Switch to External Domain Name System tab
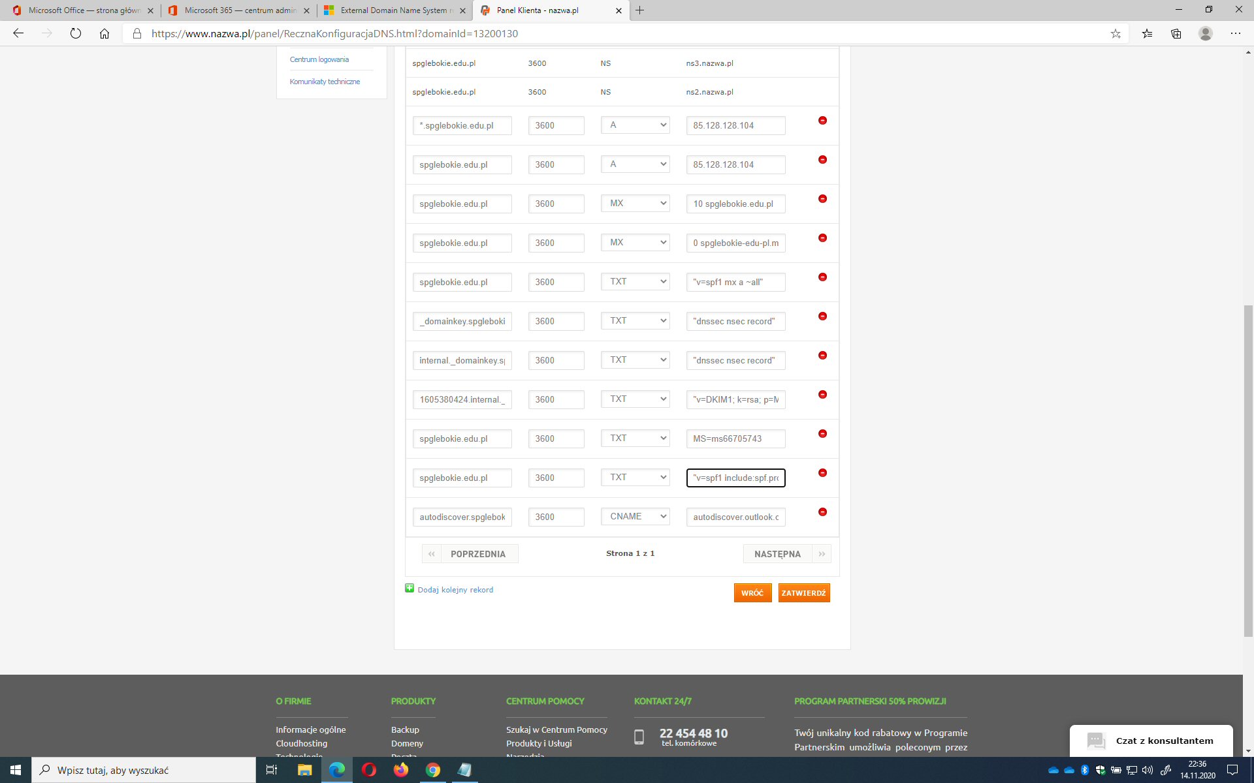Viewport: 1254px width, 783px height. (393, 10)
